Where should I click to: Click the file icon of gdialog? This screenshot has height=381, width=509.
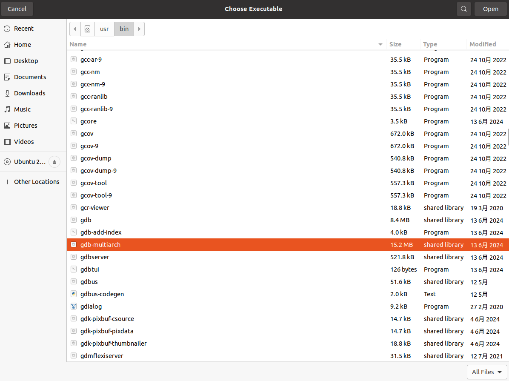click(x=74, y=307)
